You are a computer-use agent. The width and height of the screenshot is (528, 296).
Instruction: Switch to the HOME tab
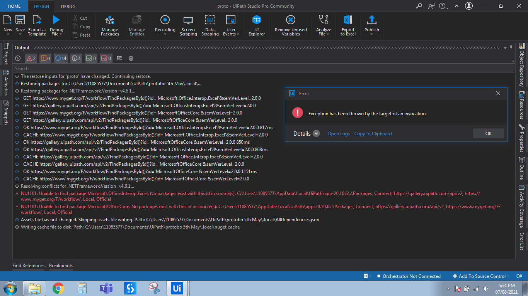pos(14,6)
